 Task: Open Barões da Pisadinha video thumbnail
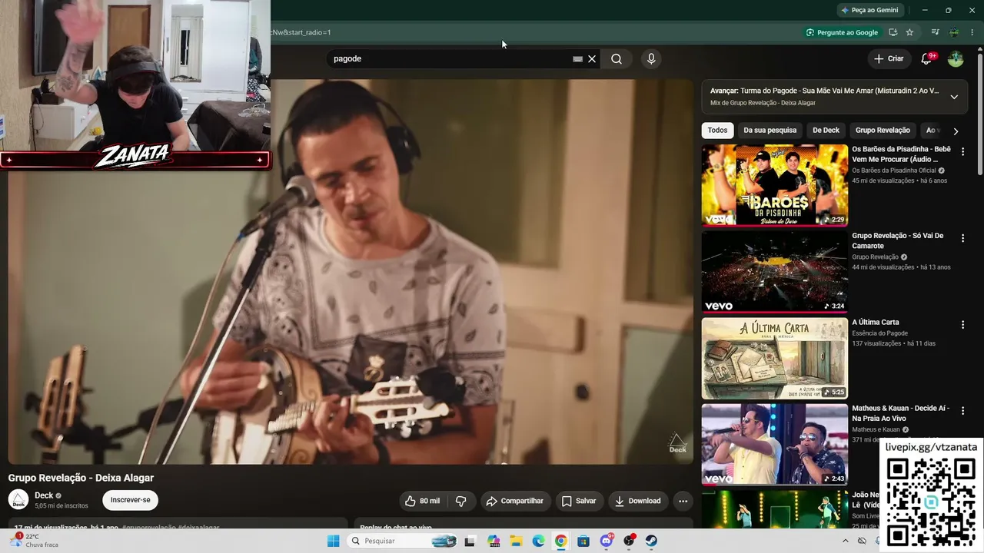coord(774,185)
